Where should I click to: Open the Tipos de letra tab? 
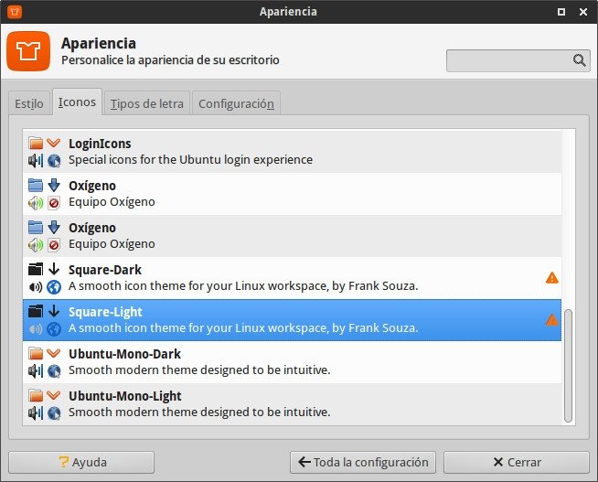(x=147, y=103)
